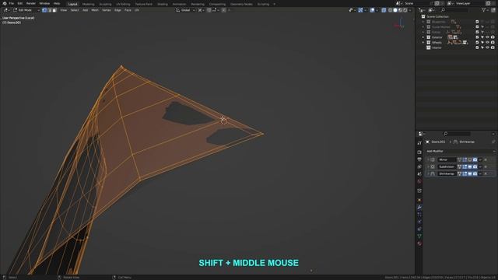Open Edit Mode dropdown
498x280 pixels.
point(26,10)
